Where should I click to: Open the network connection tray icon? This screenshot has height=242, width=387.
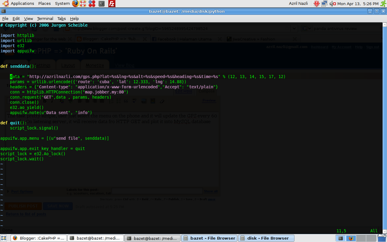point(324,4)
